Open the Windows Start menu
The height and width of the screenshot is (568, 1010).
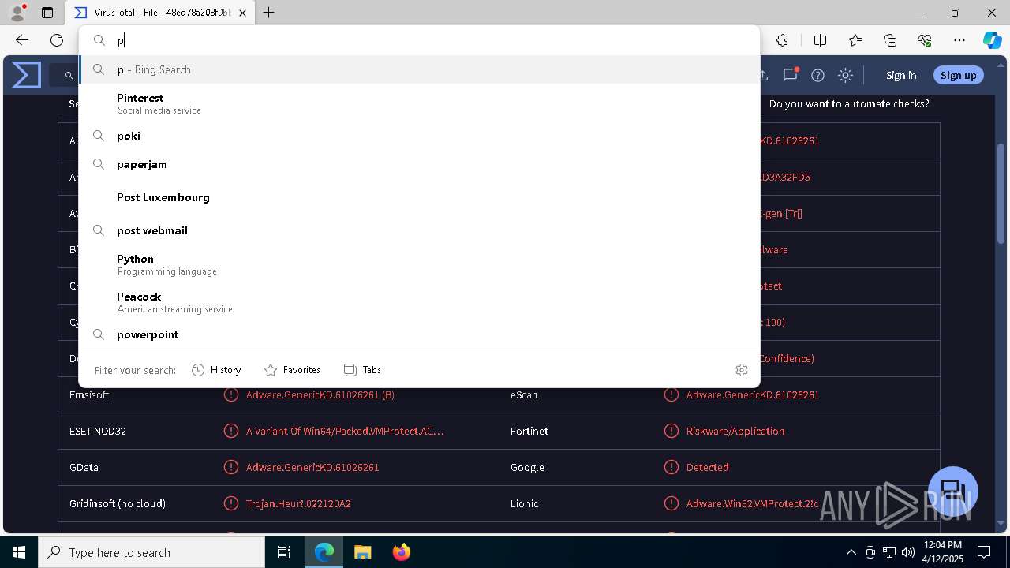click(19, 552)
